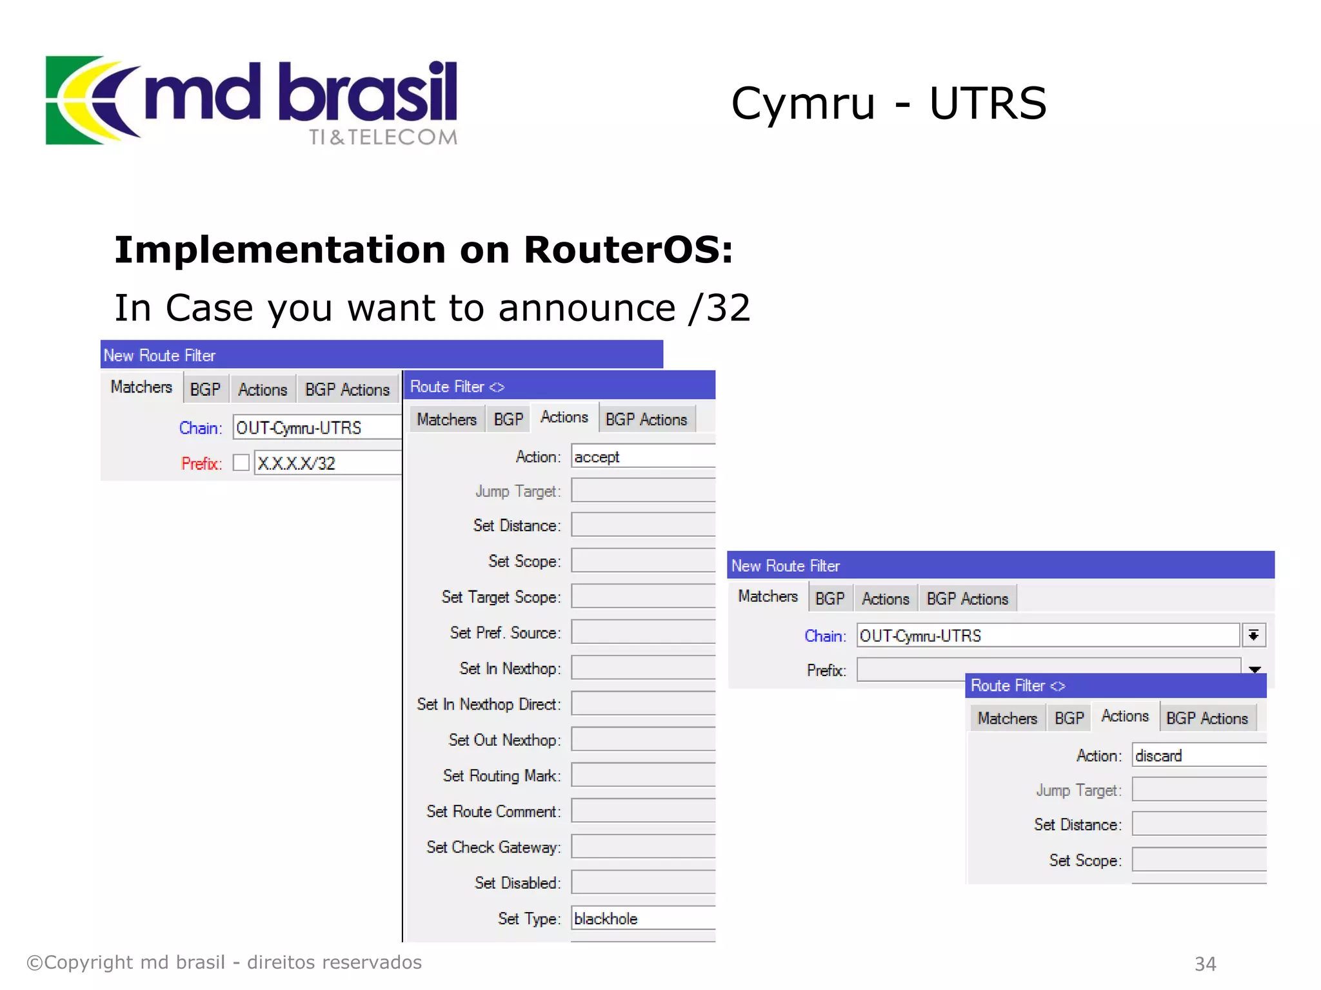
Task: Click the Action field showing accept
Action: pyautogui.click(x=643, y=456)
